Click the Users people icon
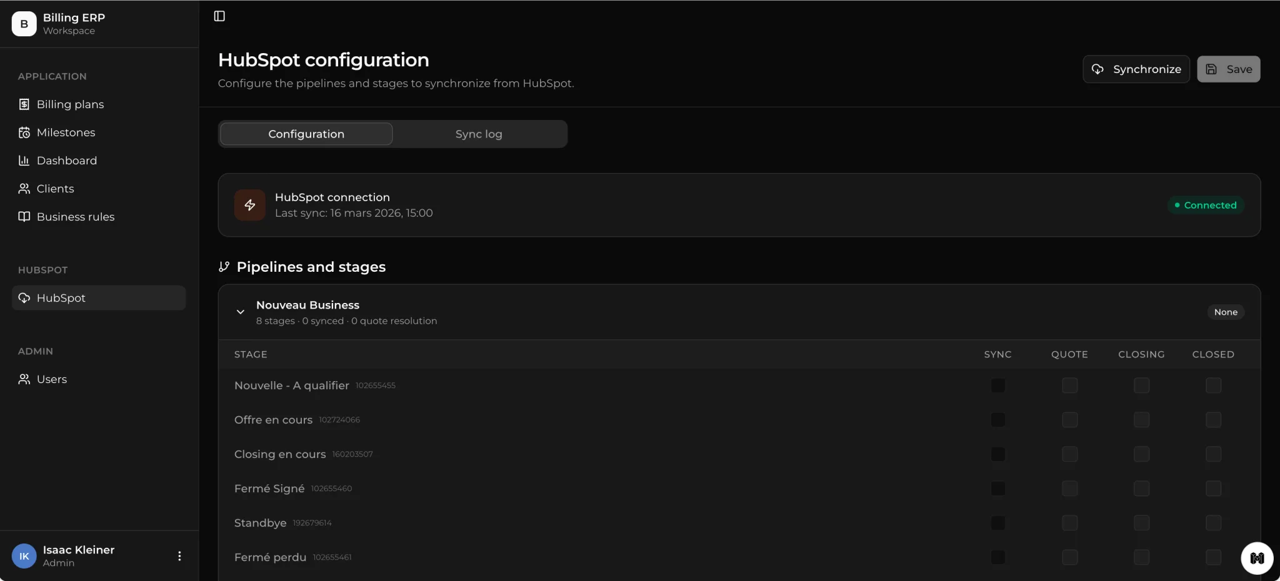 [x=24, y=379]
